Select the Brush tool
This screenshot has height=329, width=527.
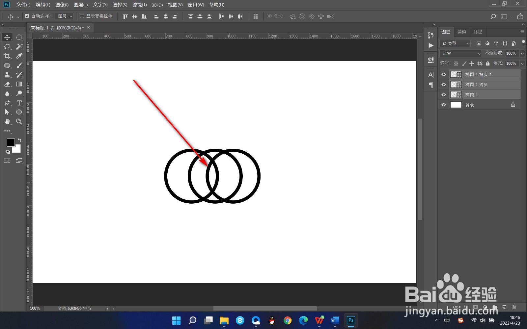(x=19, y=65)
